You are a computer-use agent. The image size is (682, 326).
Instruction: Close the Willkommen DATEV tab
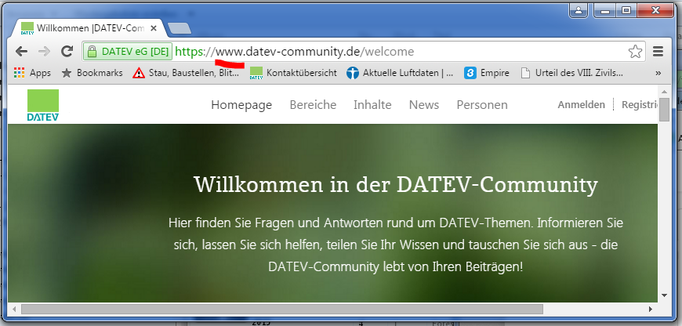pyautogui.click(x=154, y=29)
